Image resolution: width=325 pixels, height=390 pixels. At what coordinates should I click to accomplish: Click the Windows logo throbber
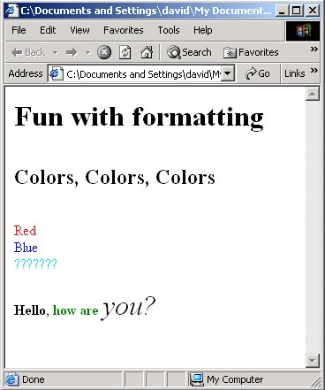click(x=303, y=31)
